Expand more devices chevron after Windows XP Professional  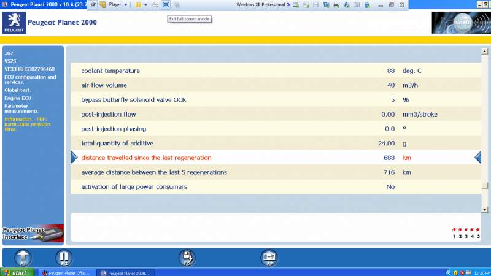tap(288, 5)
